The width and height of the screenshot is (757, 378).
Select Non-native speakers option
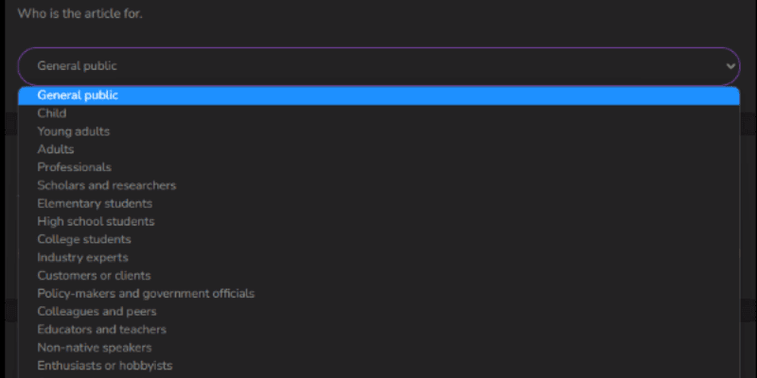(x=378, y=348)
